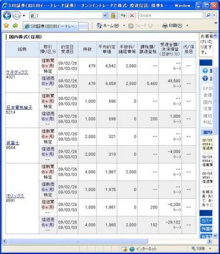Click the browser Forward arrow button
The height and width of the screenshot is (254, 220).
tap(17, 16)
